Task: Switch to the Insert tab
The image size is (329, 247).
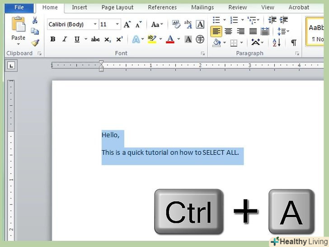Action: pos(80,8)
